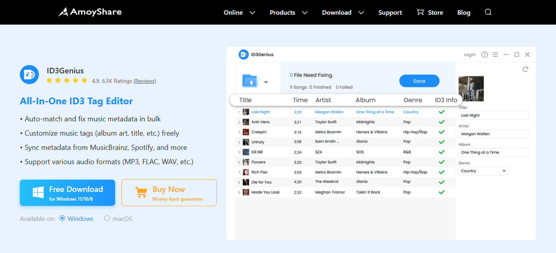
Task: Open the help question mark icon
Action: [x=485, y=54]
